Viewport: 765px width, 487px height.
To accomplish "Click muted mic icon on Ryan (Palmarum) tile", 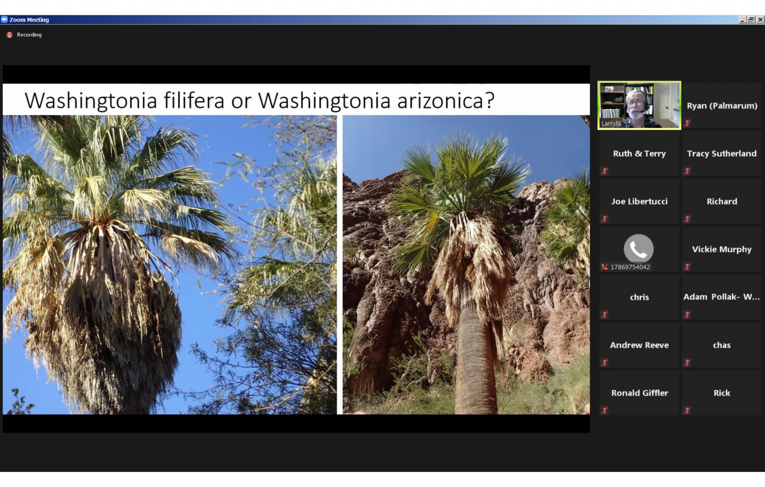I will tap(687, 124).
